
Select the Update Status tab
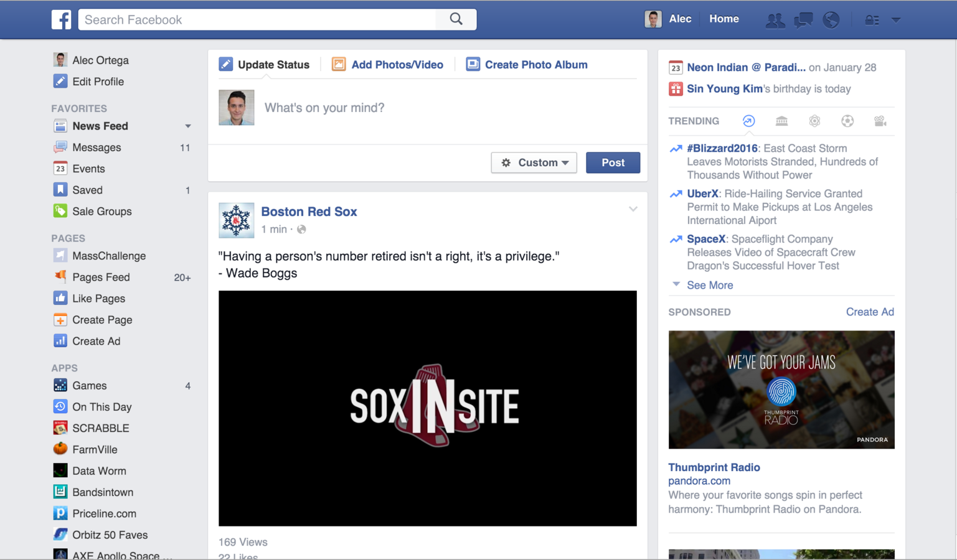point(264,65)
